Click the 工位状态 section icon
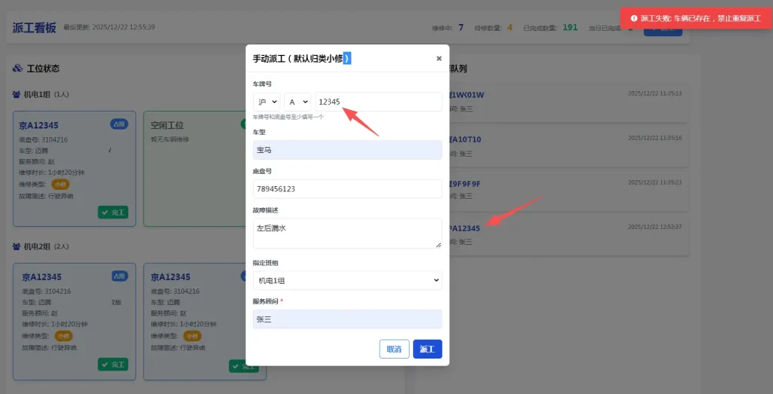773x394 pixels. click(18, 69)
